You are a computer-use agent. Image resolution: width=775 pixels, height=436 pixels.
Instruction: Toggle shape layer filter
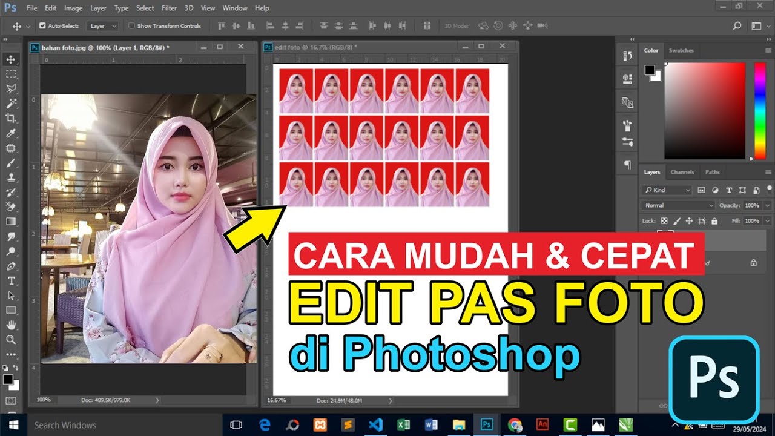click(742, 190)
